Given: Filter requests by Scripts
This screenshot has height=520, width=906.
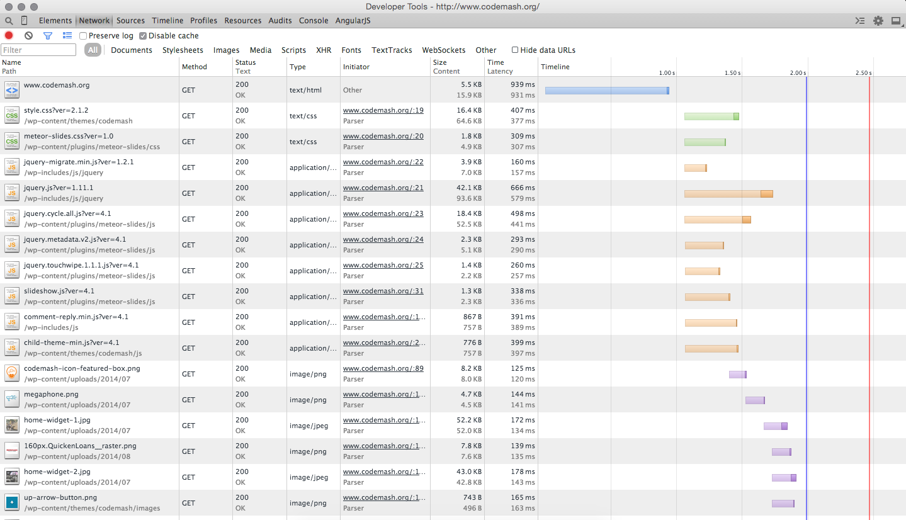Looking at the screenshot, I should [293, 50].
